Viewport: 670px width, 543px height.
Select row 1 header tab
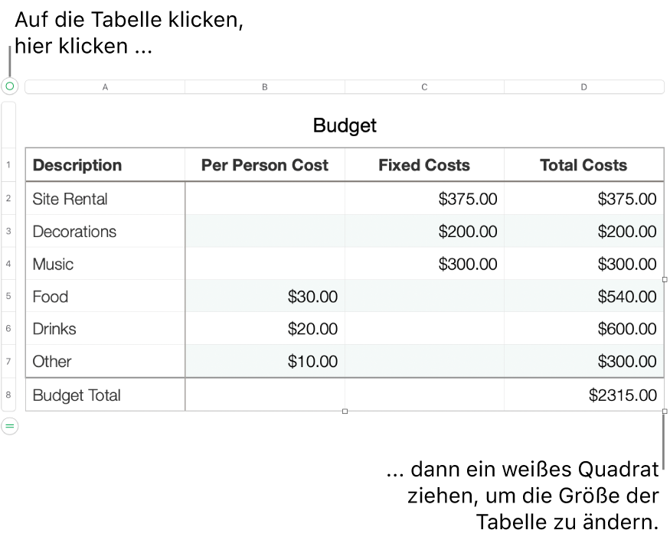click(x=8, y=165)
